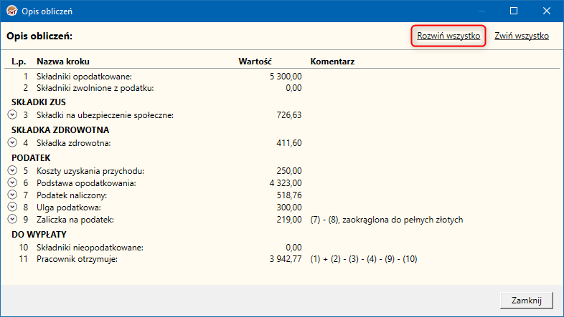This screenshot has height=317, width=564.
Task: Click value 219,00
Action: (289, 220)
